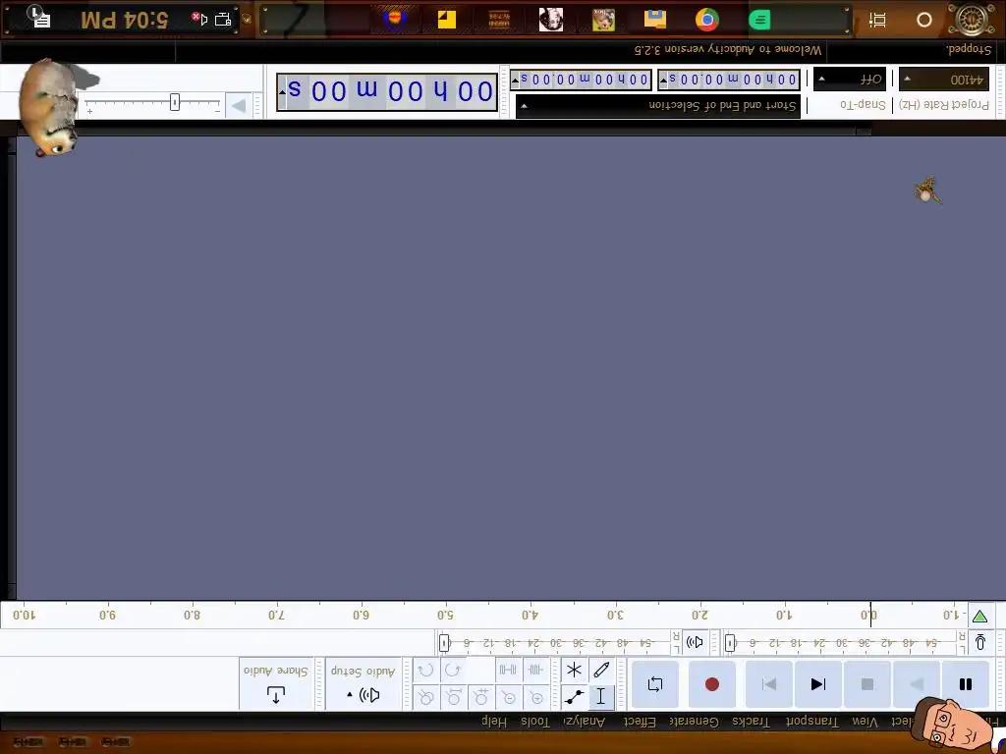1006x754 pixels.
Task: Click the speaker playback meter icon
Action: click(x=695, y=642)
